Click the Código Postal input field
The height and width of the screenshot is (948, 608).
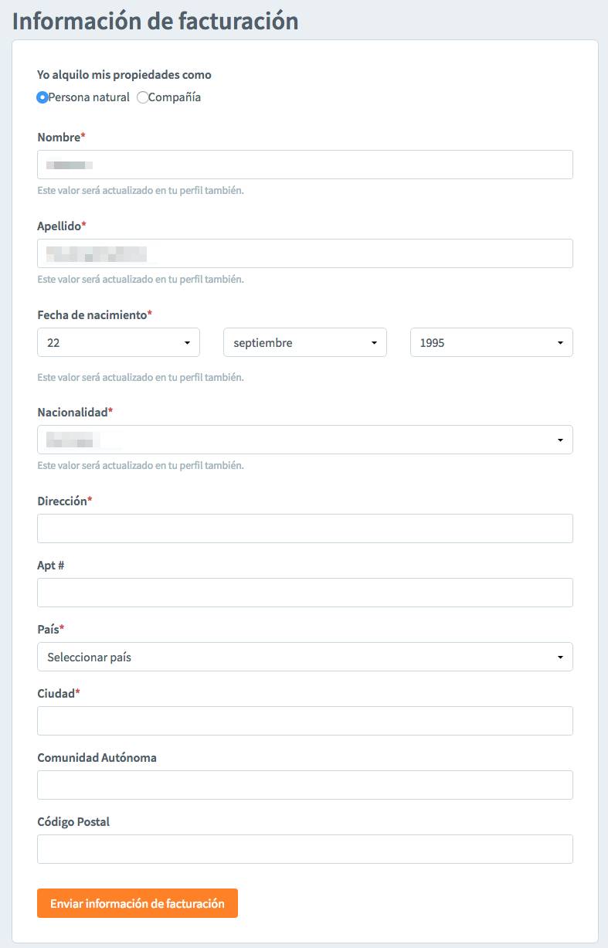pos(305,849)
